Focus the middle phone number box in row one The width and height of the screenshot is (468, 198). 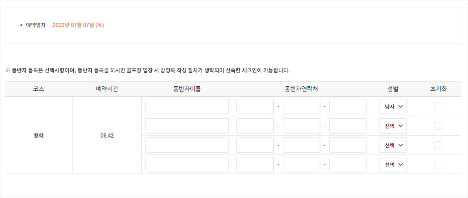pos(301,107)
